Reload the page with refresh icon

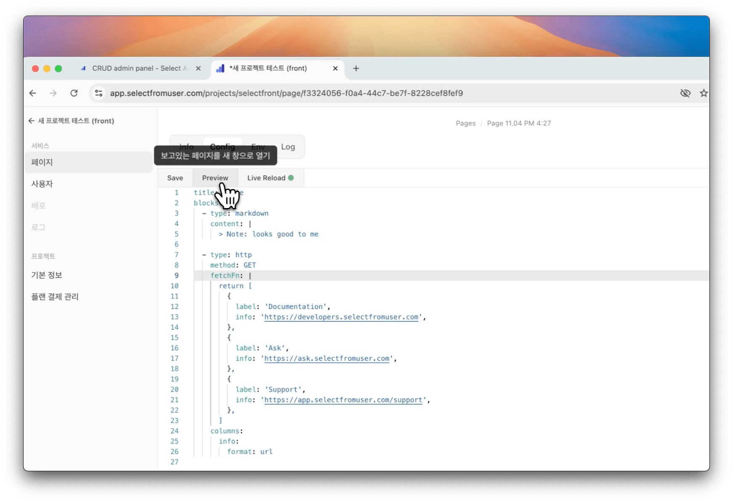coord(74,93)
